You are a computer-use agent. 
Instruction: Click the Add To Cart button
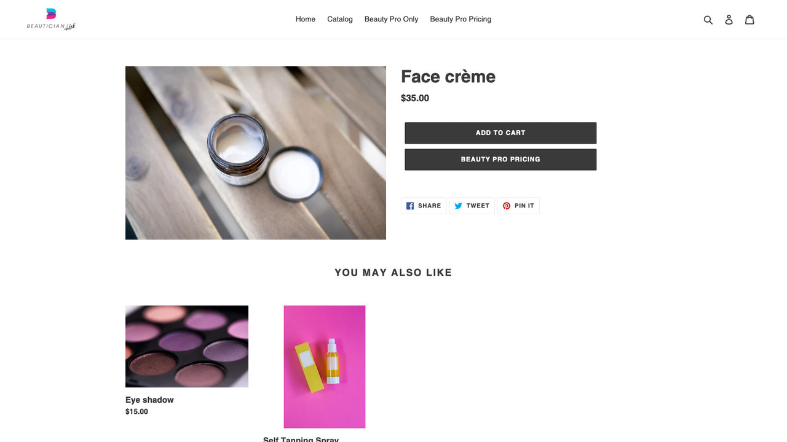coord(500,133)
